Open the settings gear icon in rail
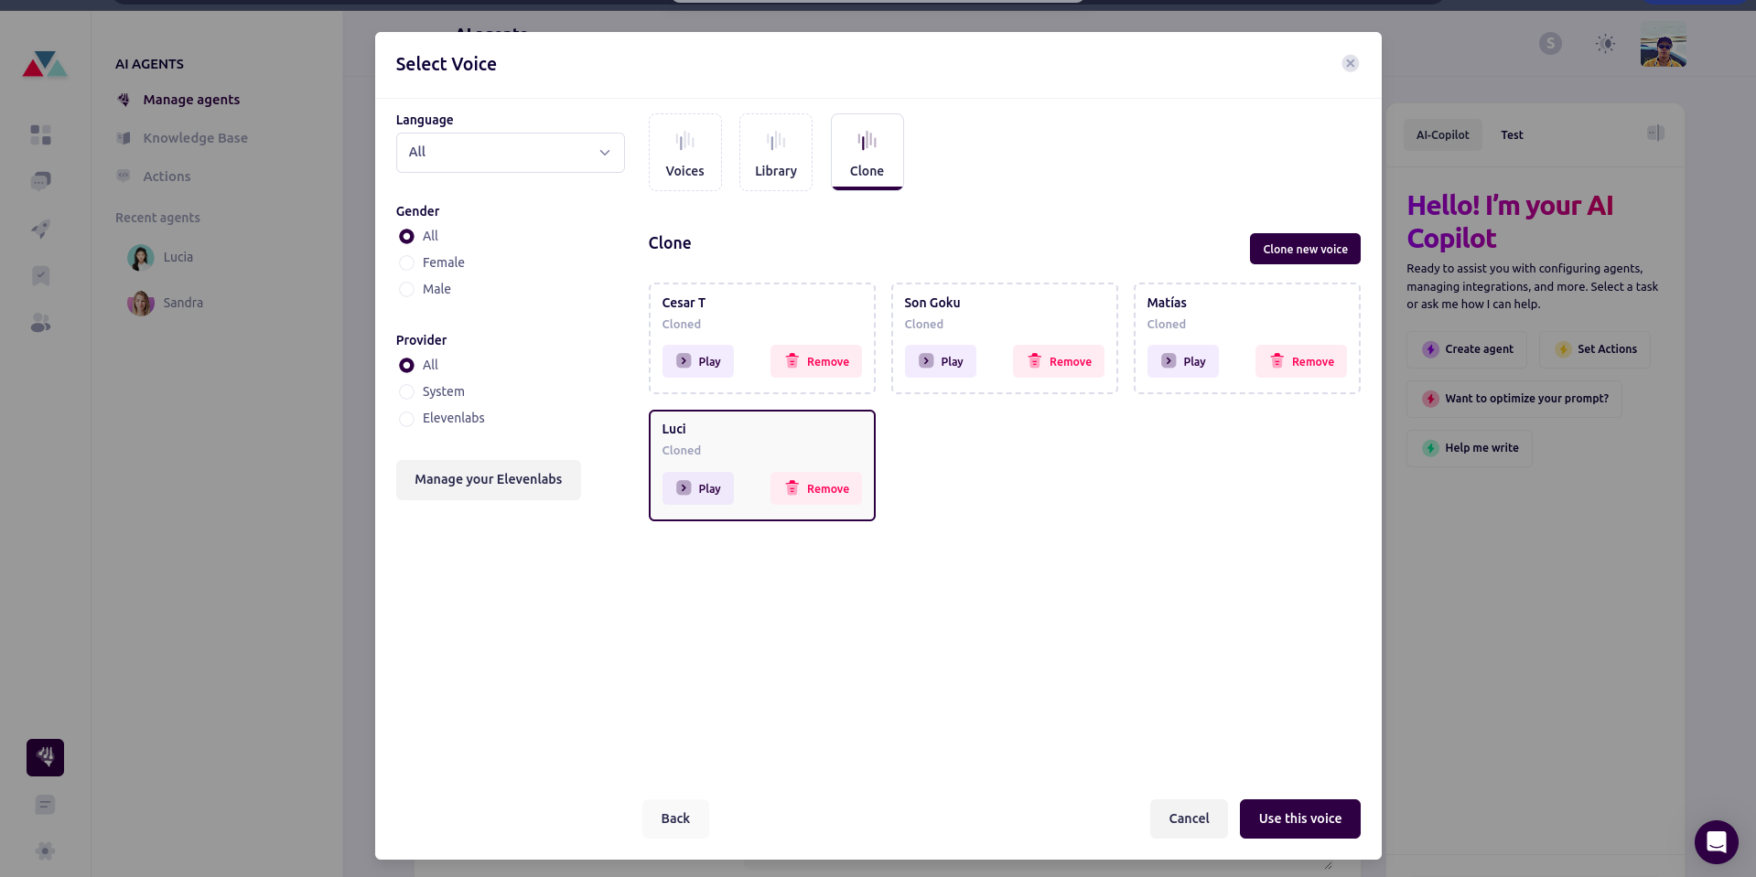This screenshot has width=1756, height=877. [x=45, y=851]
